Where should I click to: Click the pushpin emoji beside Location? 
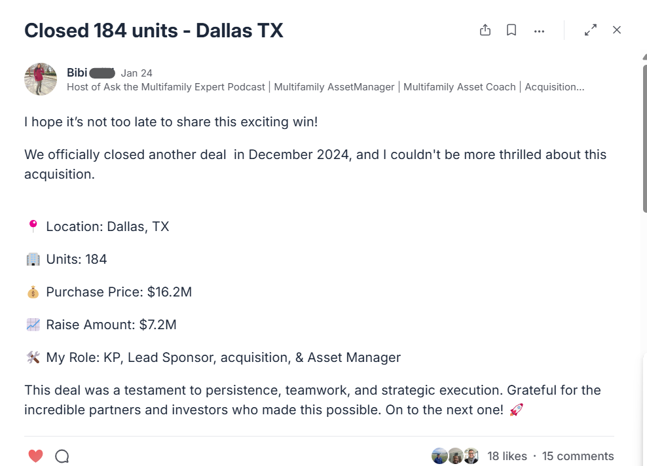[33, 226]
